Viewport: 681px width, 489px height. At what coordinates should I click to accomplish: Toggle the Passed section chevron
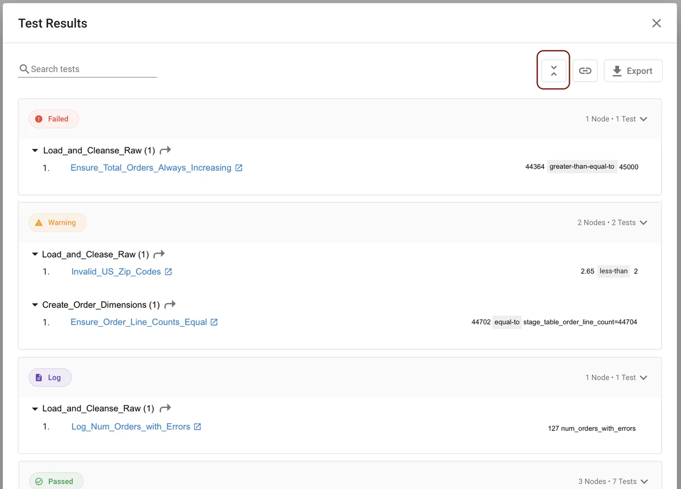[644, 482]
